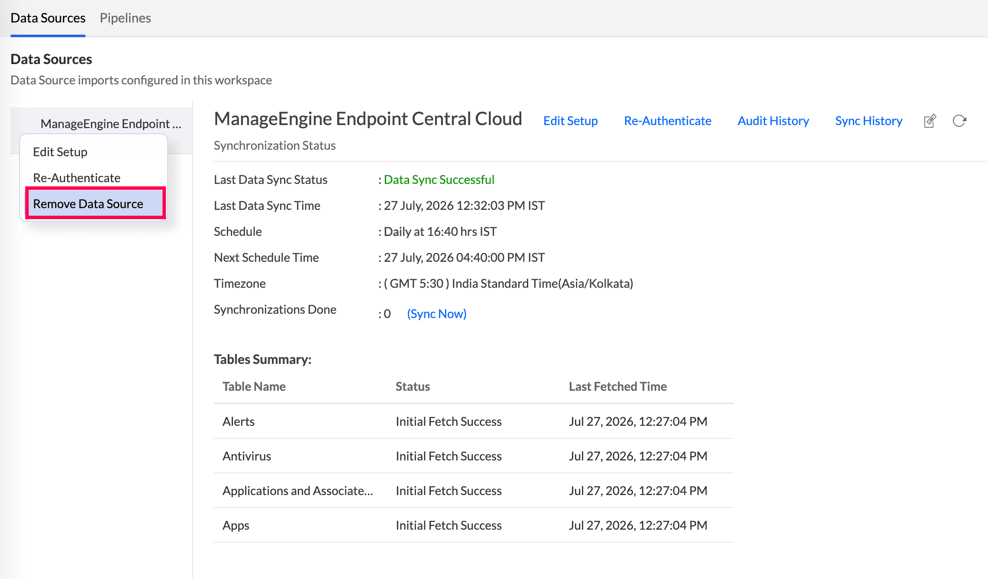Click the Apps table row name
This screenshot has width=988, height=579.
point(236,525)
